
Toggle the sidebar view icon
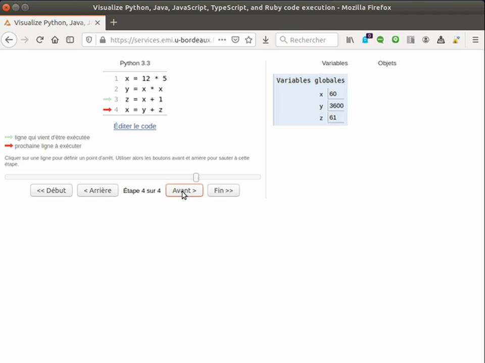pyautogui.click(x=70, y=40)
